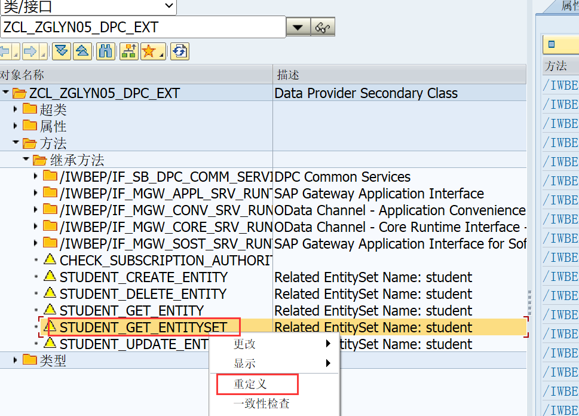
Task: Click the /IWBEP/IF_SB_DPC_COMM_SERVI folder icon
Action: 50,176
